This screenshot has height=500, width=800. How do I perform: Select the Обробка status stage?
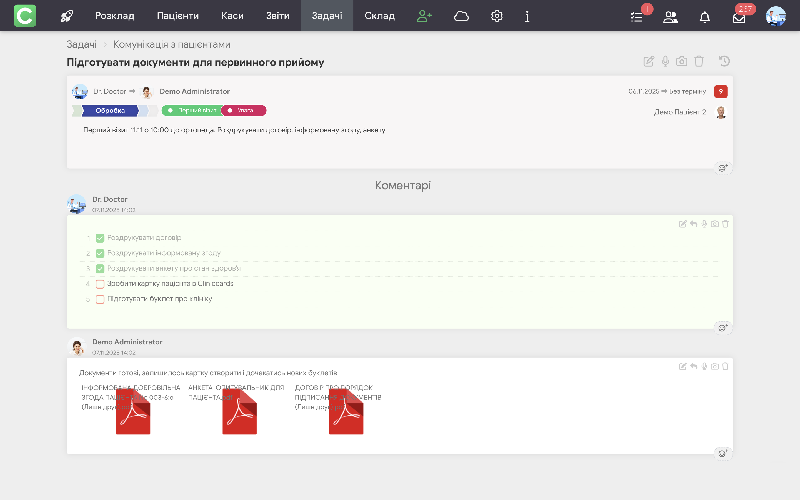[110, 111]
